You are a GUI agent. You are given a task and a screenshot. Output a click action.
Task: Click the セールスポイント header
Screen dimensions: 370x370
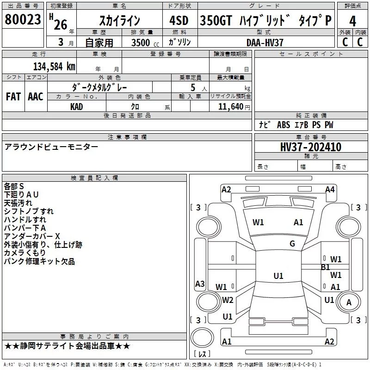(x=311, y=54)
